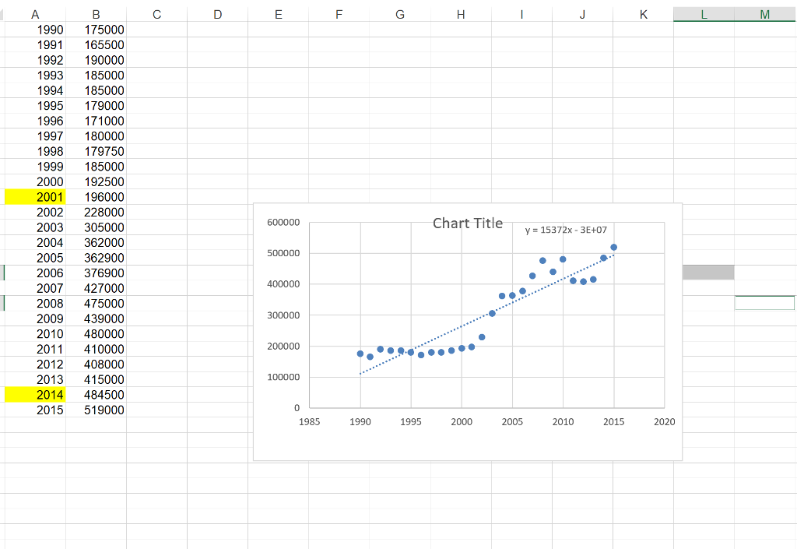
Task: Click a data point near the year 2015
Action: pos(614,247)
